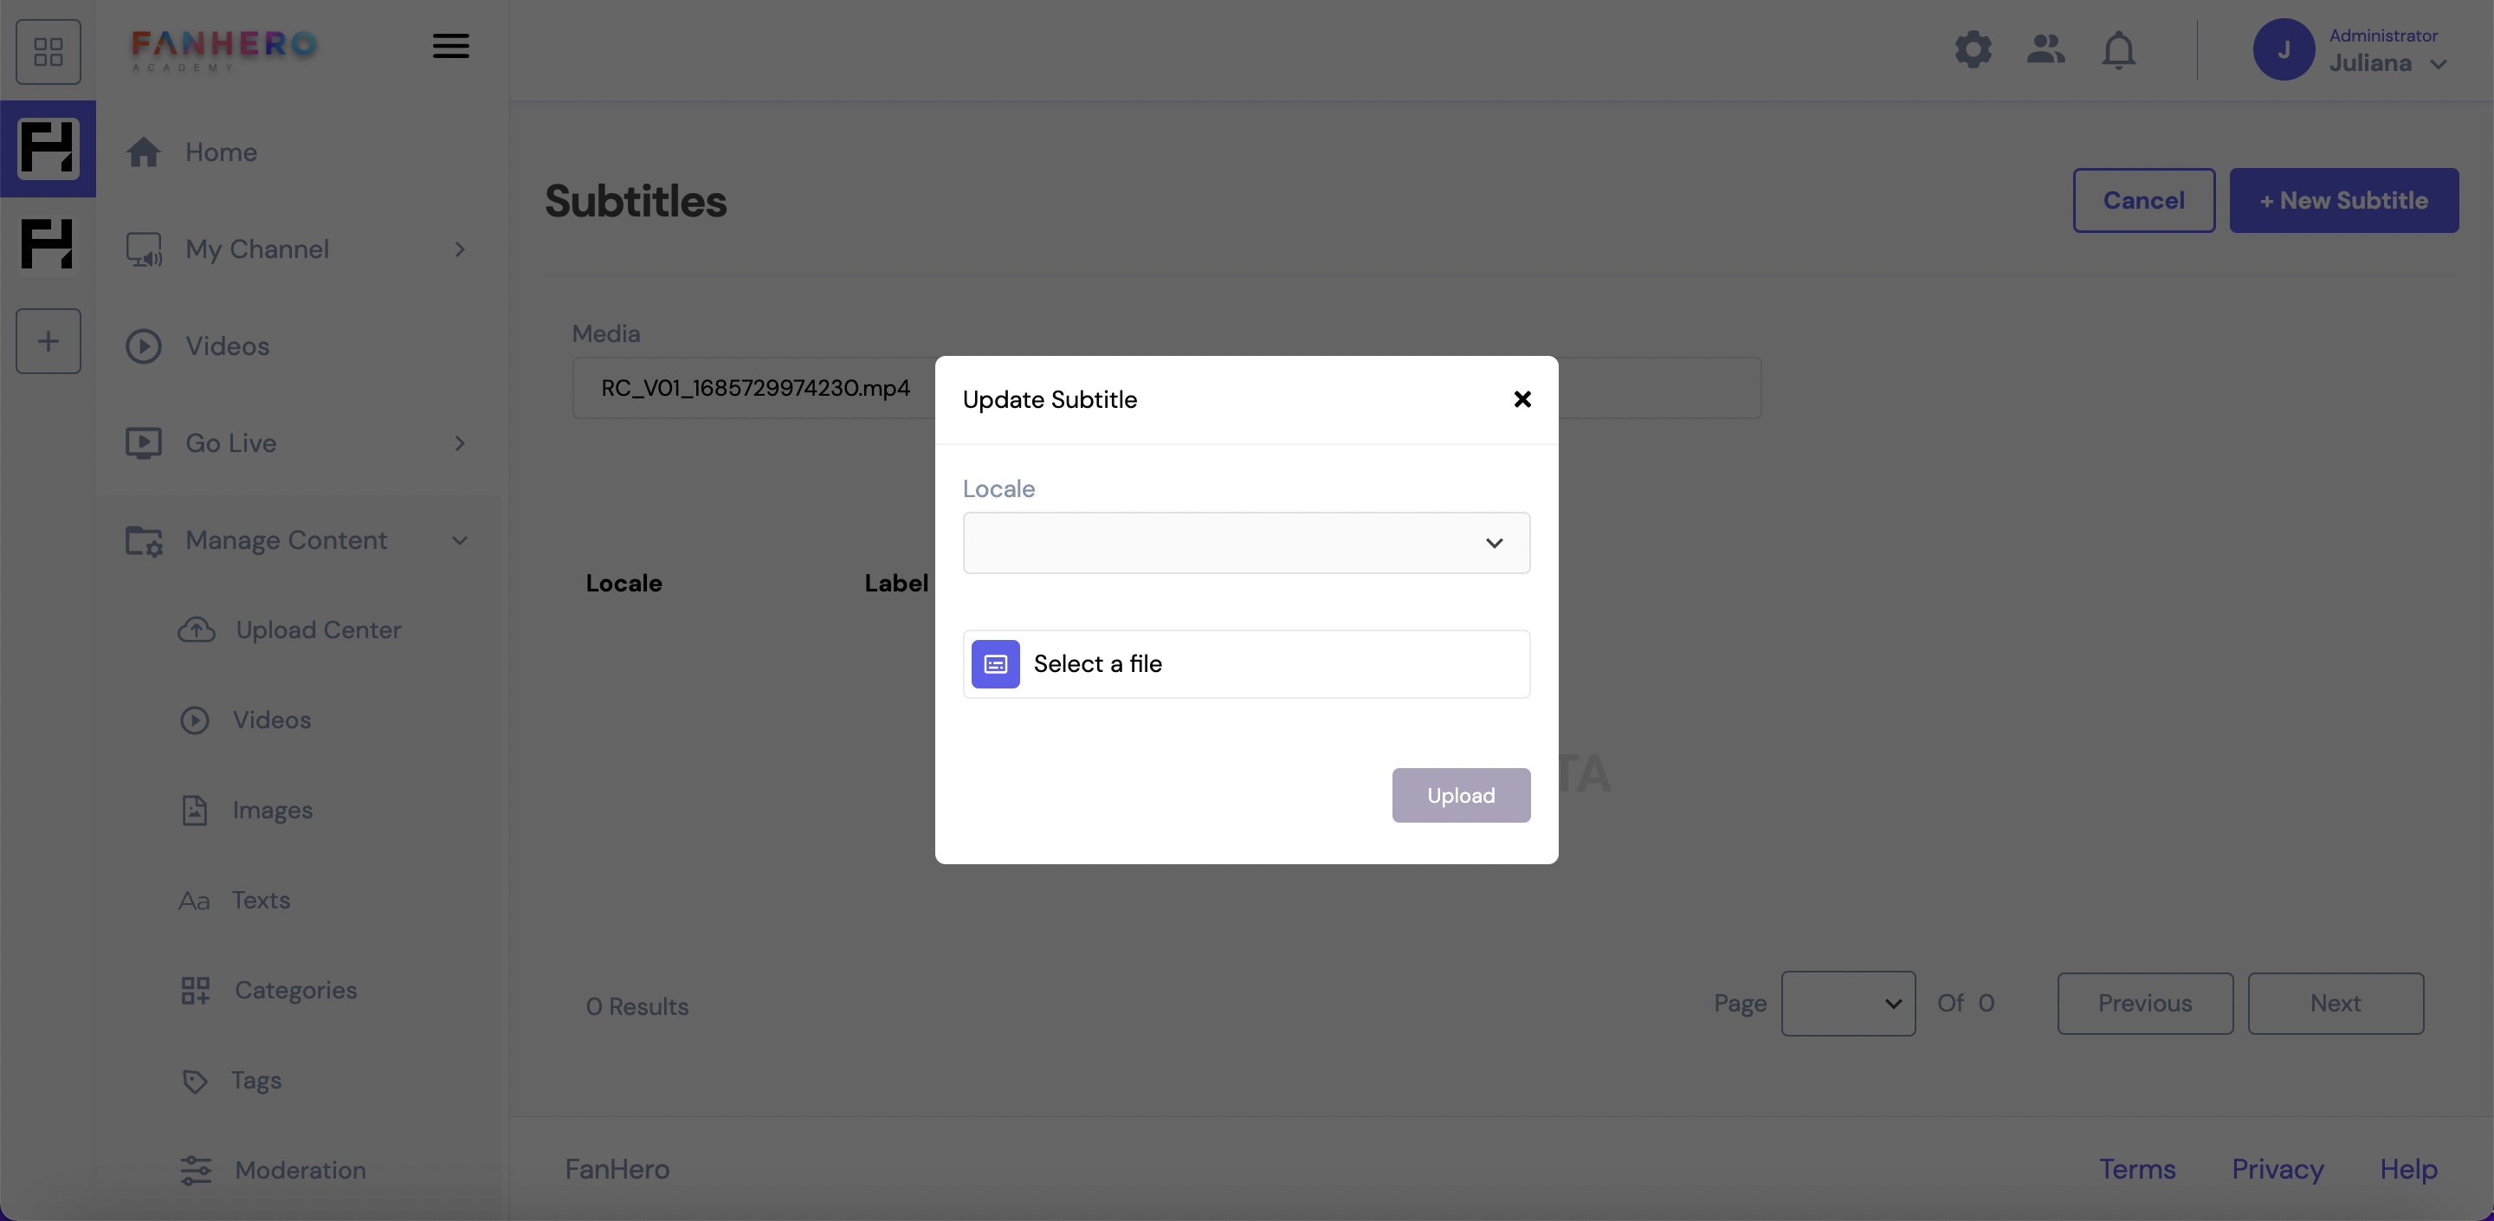
Task: Click the Categories grid-plus icon
Action: point(195,990)
